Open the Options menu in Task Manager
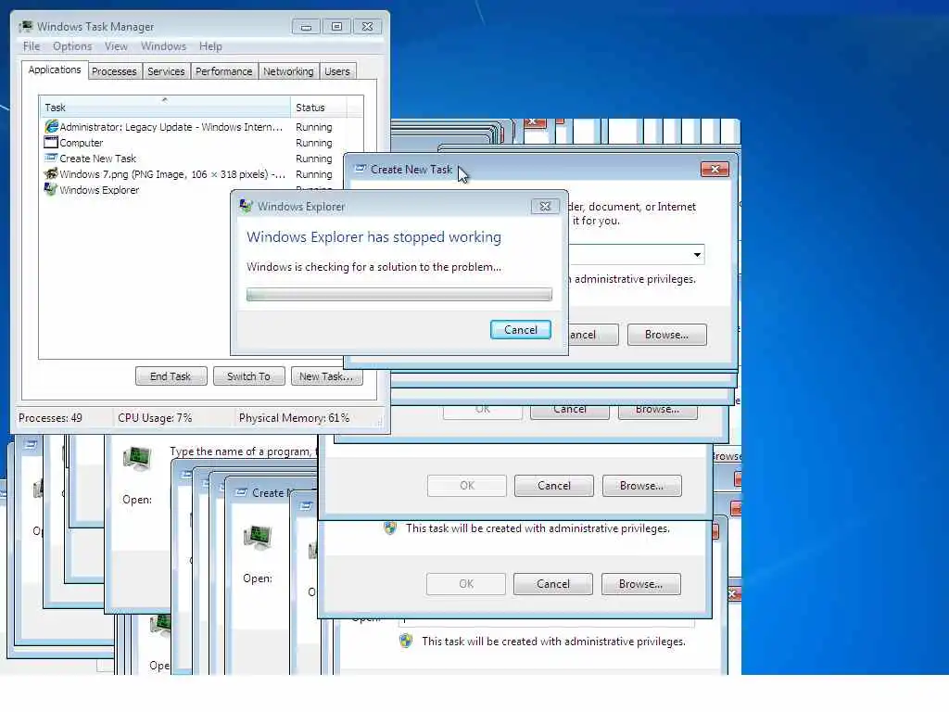The width and height of the screenshot is (949, 712). tap(72, 46)
